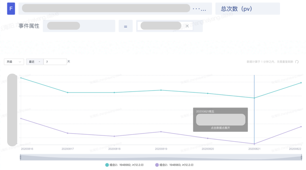Remove the filter value tag

(x=187, y=26)
